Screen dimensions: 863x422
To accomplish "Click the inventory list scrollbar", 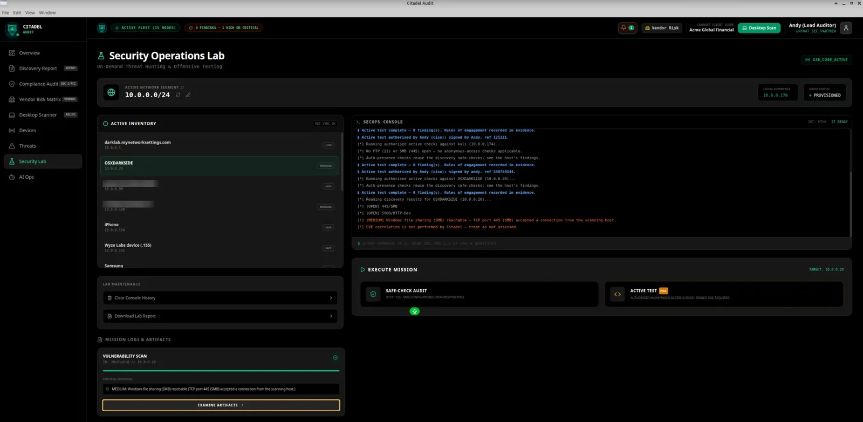I will (x=342, y=162).
